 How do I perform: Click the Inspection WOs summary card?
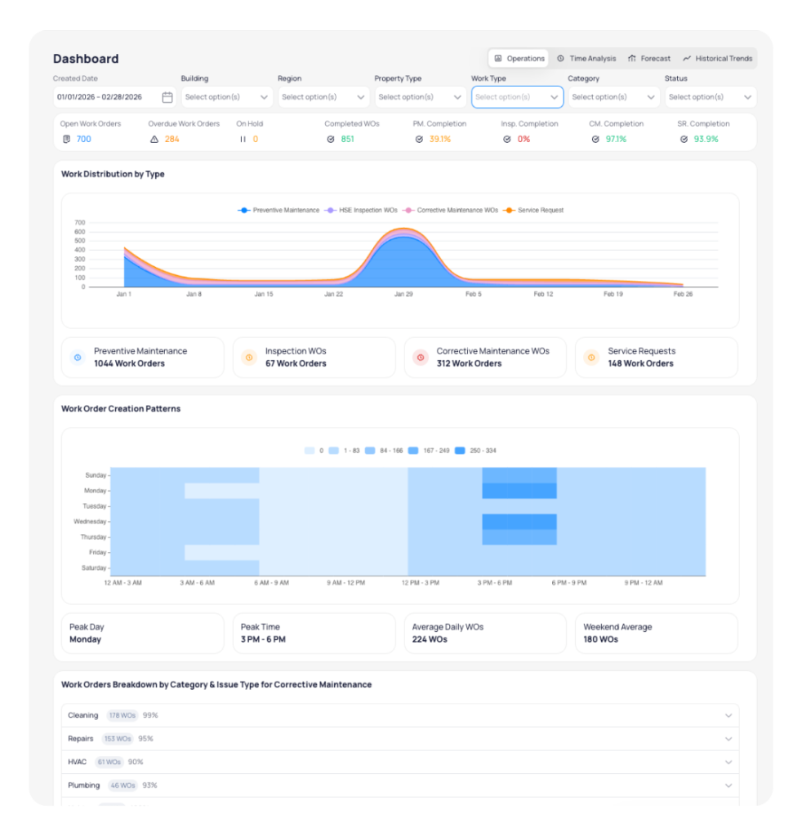click(x=314, y=358)
